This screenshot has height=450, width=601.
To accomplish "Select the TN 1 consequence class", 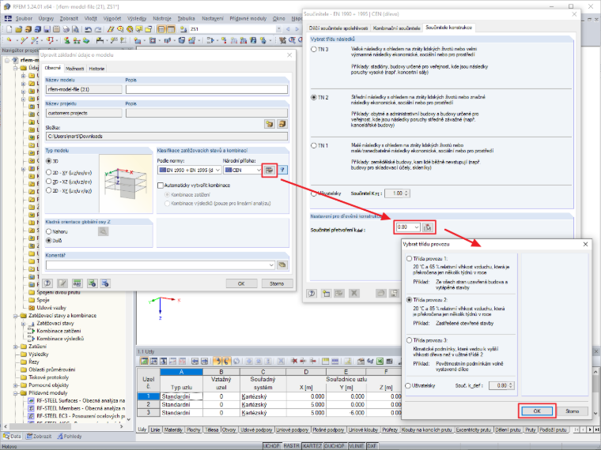I will (314, 146).
